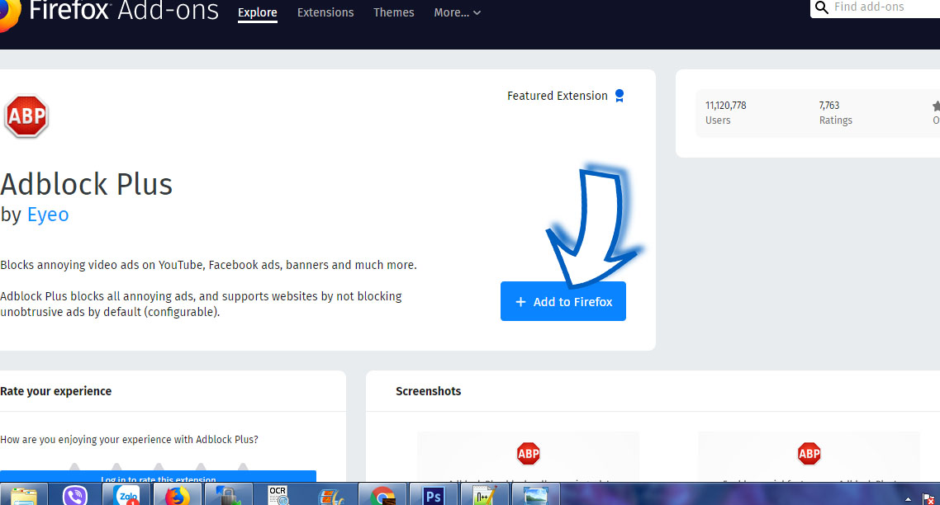This screenshot has height=505, width=940.
Task: Click the Adblock Plus ABP logo icon
Action: tap(26, 116)
